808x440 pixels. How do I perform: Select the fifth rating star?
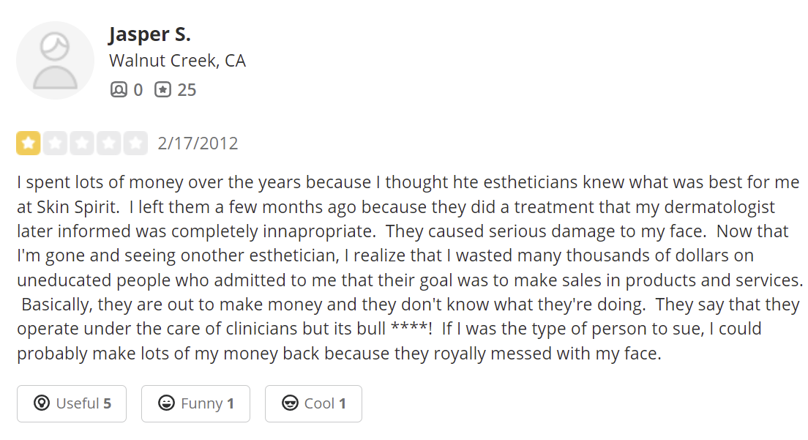[135, 143]
